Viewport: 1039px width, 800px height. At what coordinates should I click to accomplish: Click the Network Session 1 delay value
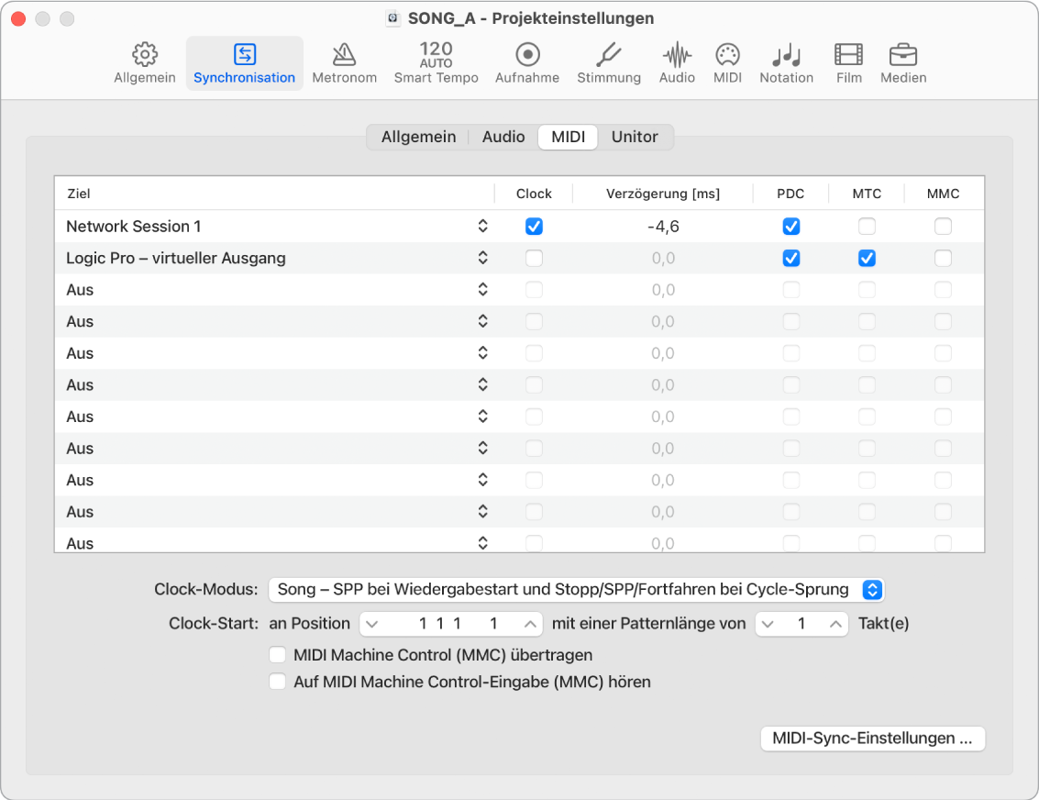coord(662,227)
